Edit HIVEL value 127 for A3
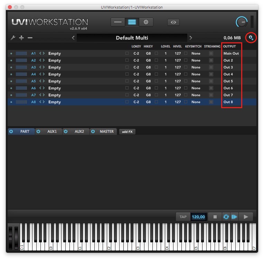Screen dimensions: 264x260 tap(178, 67)
